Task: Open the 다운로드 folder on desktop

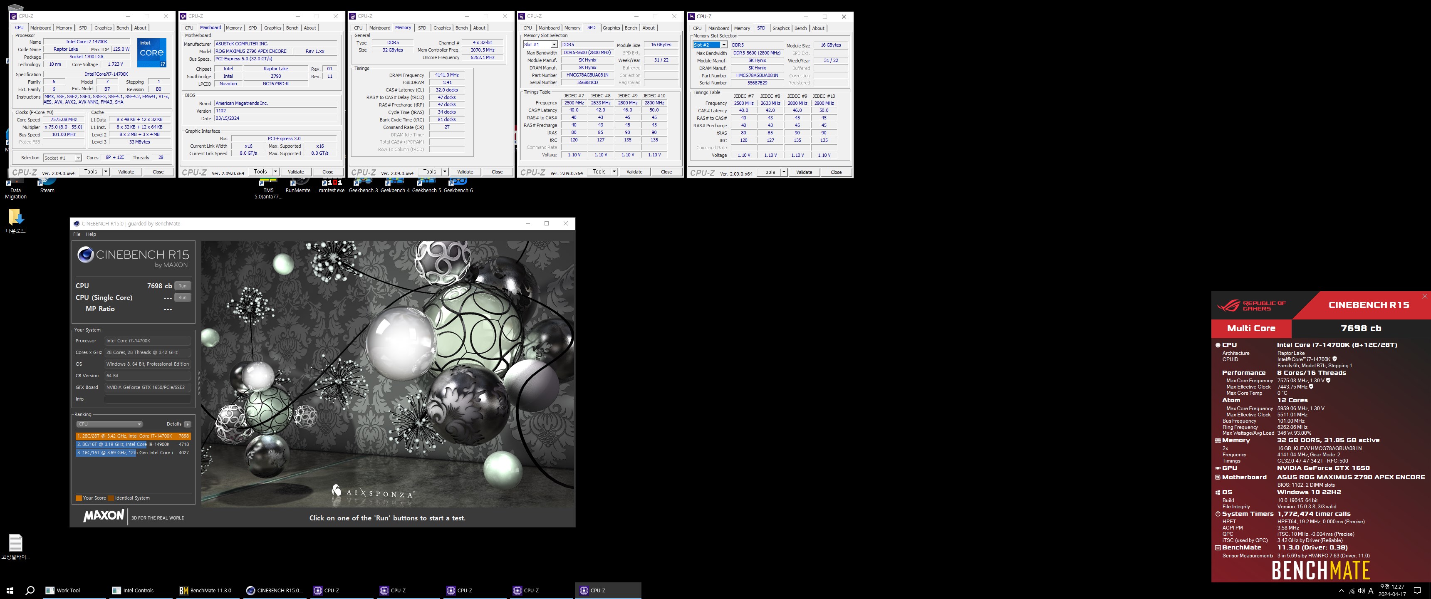Action: tap(15, 220)
